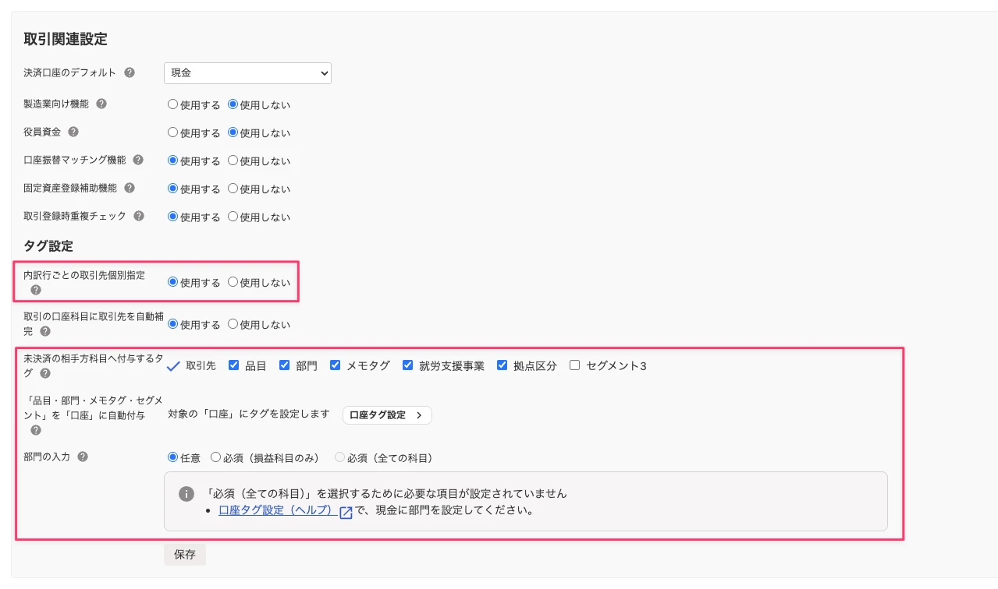Select 使用する for 口座振替マッチング機能
Viewport: 998px width, 589px height.
click(x=173, y=160)
